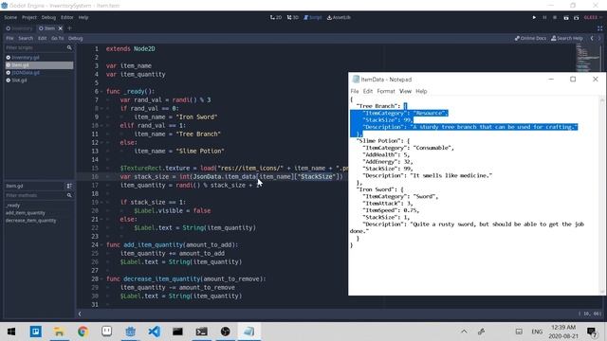Jump to add_item_quantity method
This screenshot has height=341, width=607.
(26, 213)
